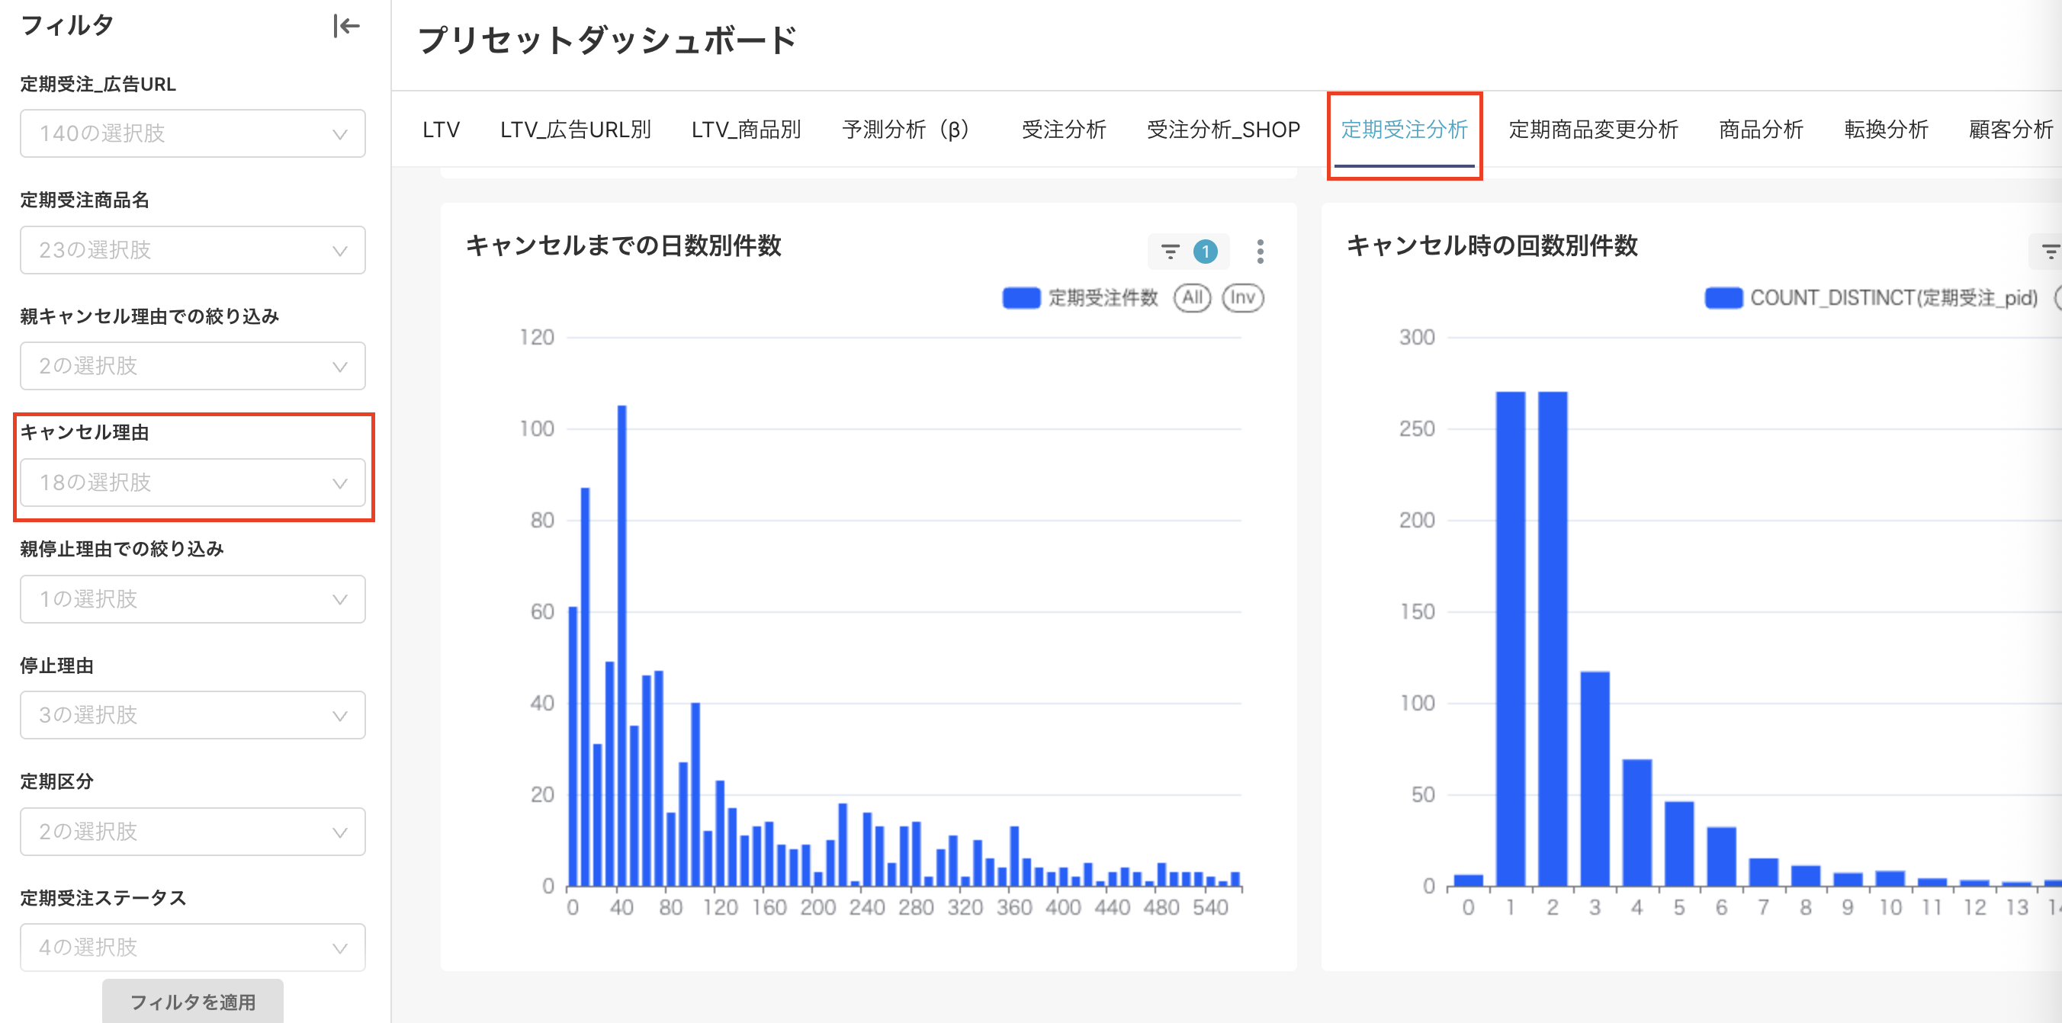
Task: Toggle All legend button on chart
Action: coord(1192,298)
